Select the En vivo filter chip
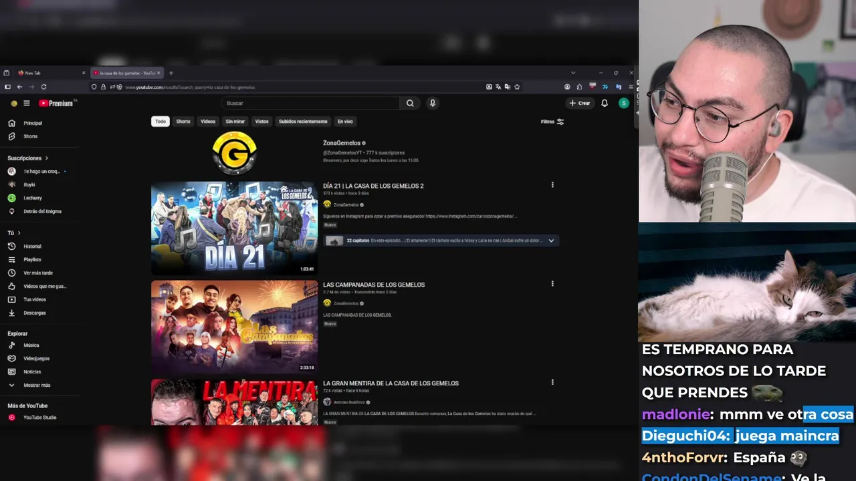The width and height of the screenshot is (856, 481). [345, 122]
